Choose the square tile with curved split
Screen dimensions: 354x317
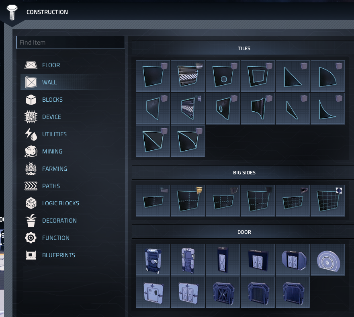[188, 141]
